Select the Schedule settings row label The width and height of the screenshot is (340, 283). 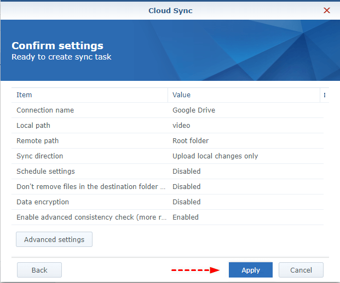pyautogui.click(x=45, y=172)
